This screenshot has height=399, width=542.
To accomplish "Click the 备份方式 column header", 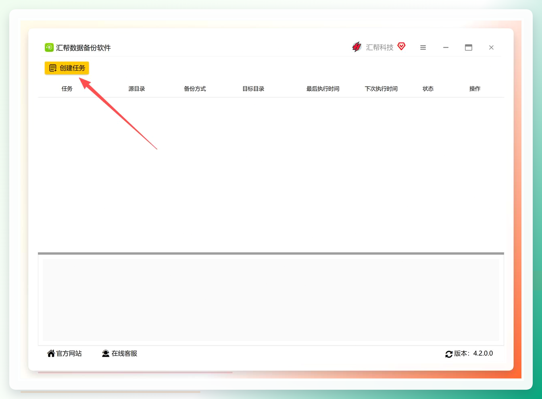I will click(195, 89).
